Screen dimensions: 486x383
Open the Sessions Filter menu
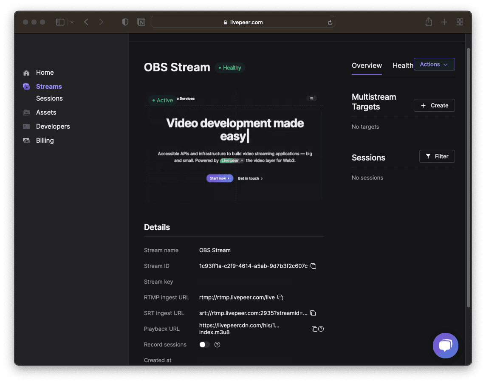[437, 157]
